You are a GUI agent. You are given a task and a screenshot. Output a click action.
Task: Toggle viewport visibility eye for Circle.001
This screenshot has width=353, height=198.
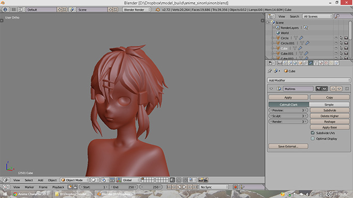(336, 43)
